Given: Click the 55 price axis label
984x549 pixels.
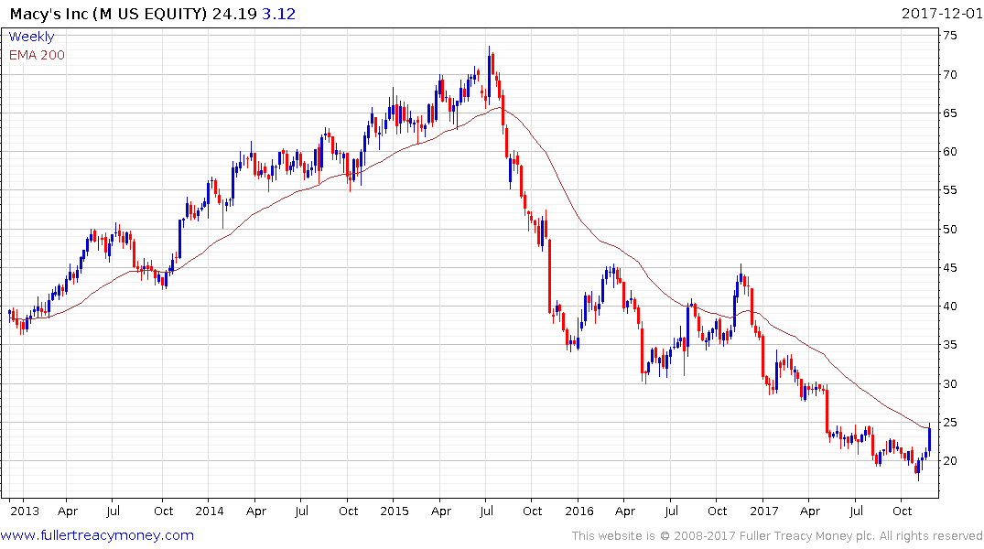Looking at the screenshot, I should (950, 190).
